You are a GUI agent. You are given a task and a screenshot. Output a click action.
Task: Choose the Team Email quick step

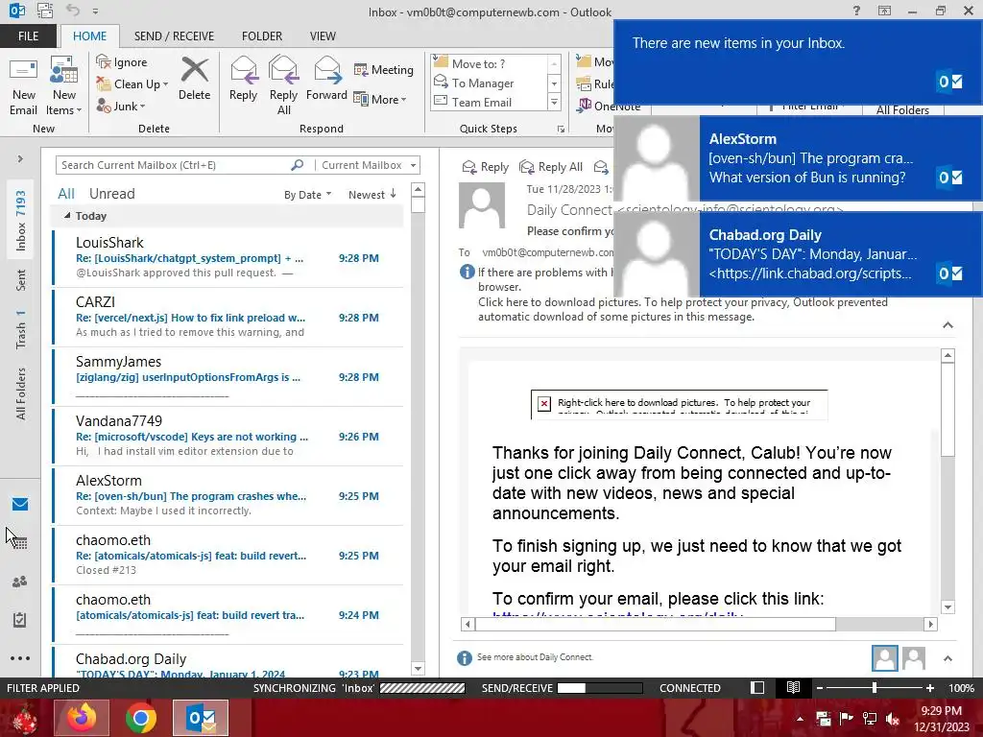coord(489,102)
